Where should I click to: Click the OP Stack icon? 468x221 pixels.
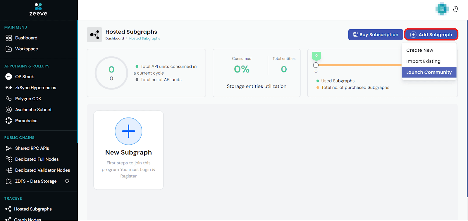coord(9,77)
